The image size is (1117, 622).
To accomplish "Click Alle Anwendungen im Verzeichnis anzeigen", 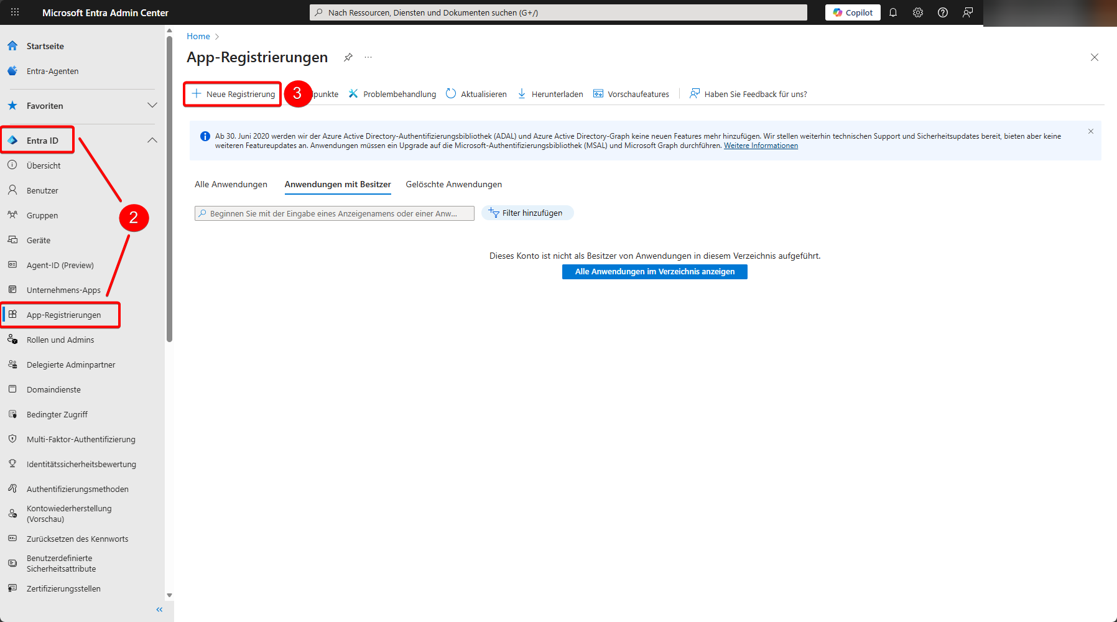I will pyautogui.click(x=654, y=272).
